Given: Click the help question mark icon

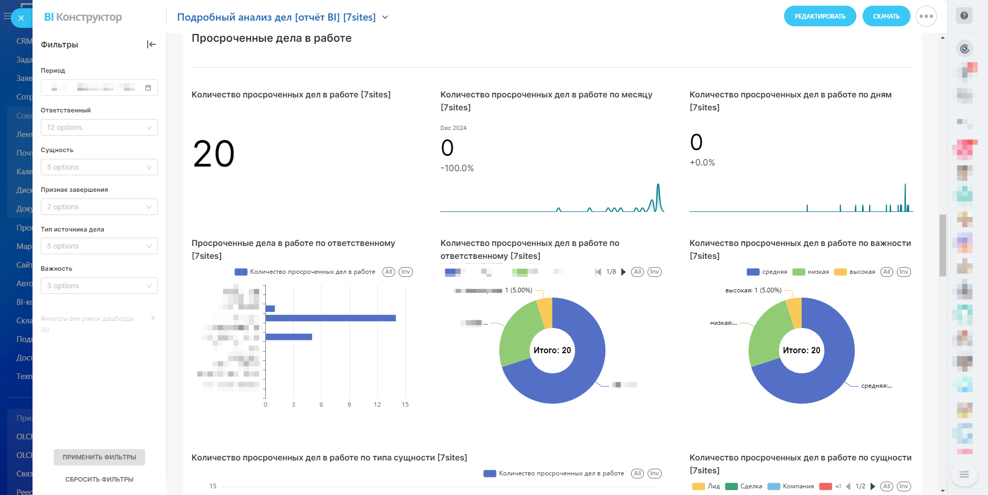Looking at the screenshot, I should coord(964,15).
